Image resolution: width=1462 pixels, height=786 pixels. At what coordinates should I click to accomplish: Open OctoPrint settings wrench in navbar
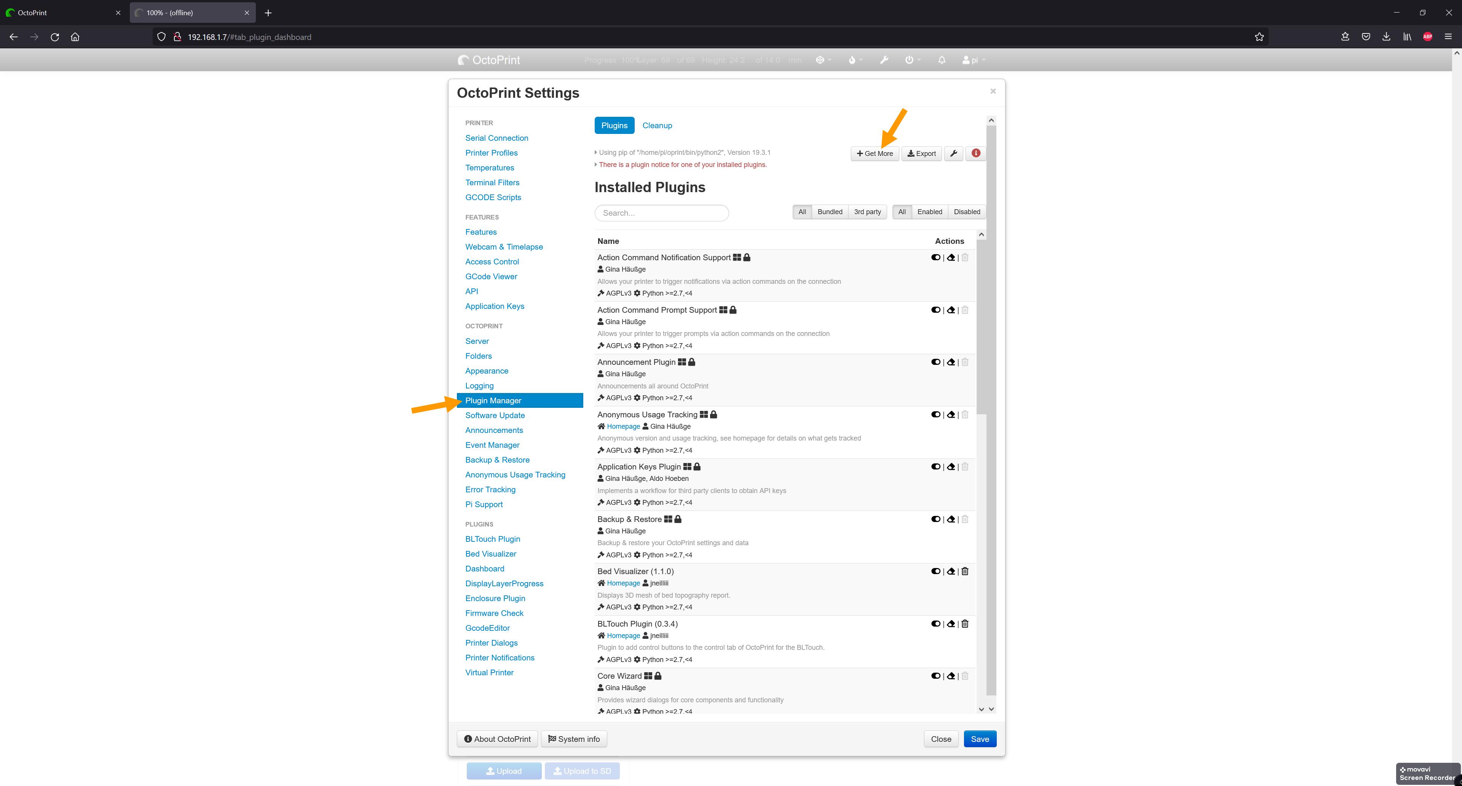point(884,60)
